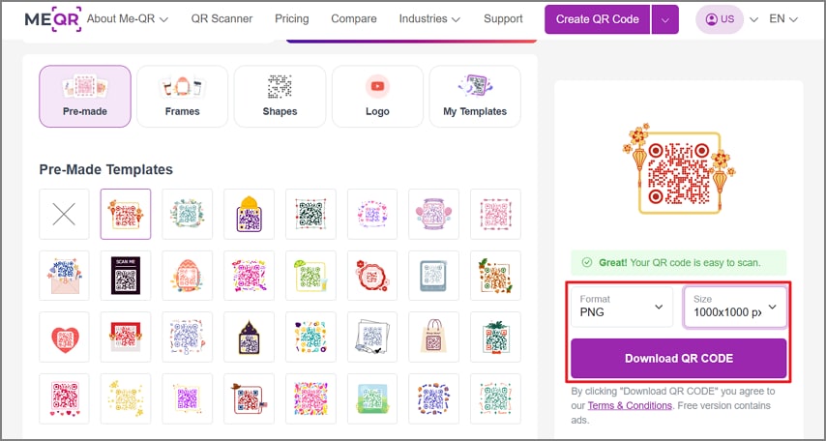Select the stacked papers with pen template
This screenshot has height=441, width=826.
372,338
